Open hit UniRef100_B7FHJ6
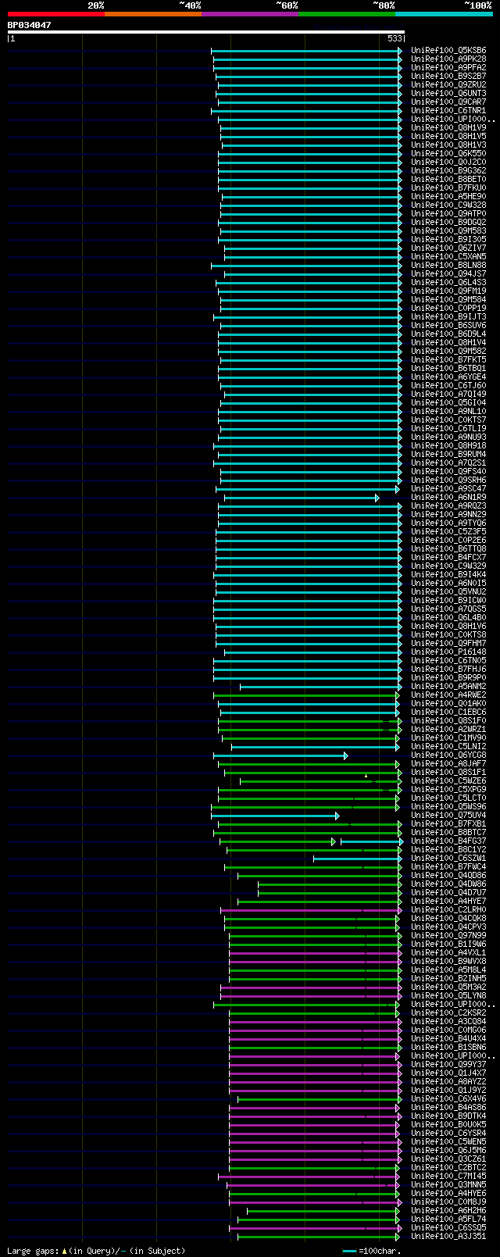The height and width of the screenshot is (1257, 500). tap(448, 670)
